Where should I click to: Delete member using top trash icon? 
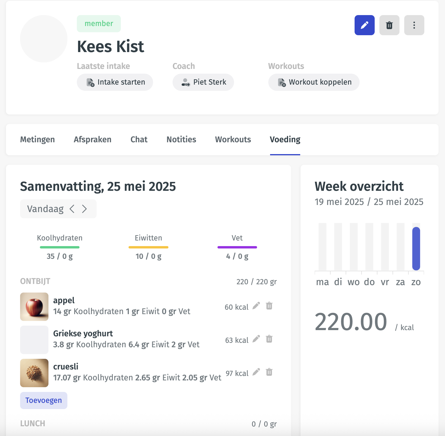pos(389,25)
